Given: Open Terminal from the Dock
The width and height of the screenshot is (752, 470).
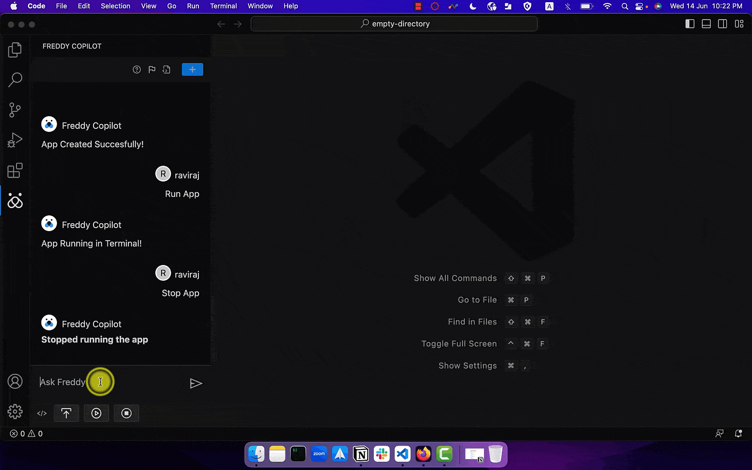Looking at the screenshot, I should coord(298,454).
